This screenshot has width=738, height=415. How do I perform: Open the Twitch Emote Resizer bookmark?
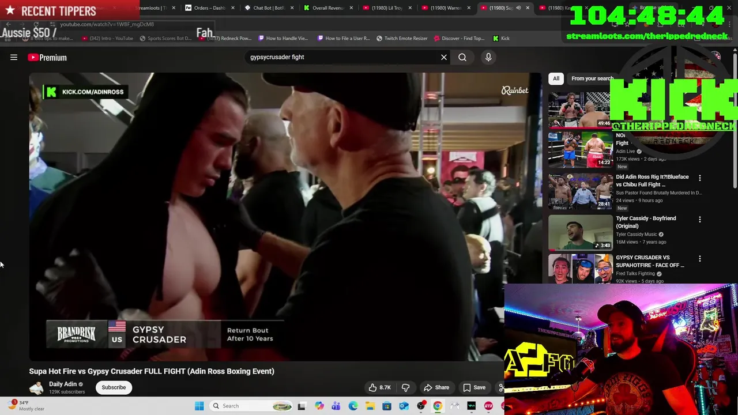402,39
